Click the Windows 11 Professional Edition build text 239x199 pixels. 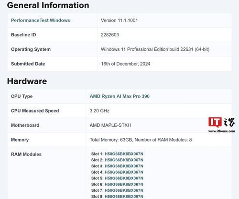[x=155, y=49]
